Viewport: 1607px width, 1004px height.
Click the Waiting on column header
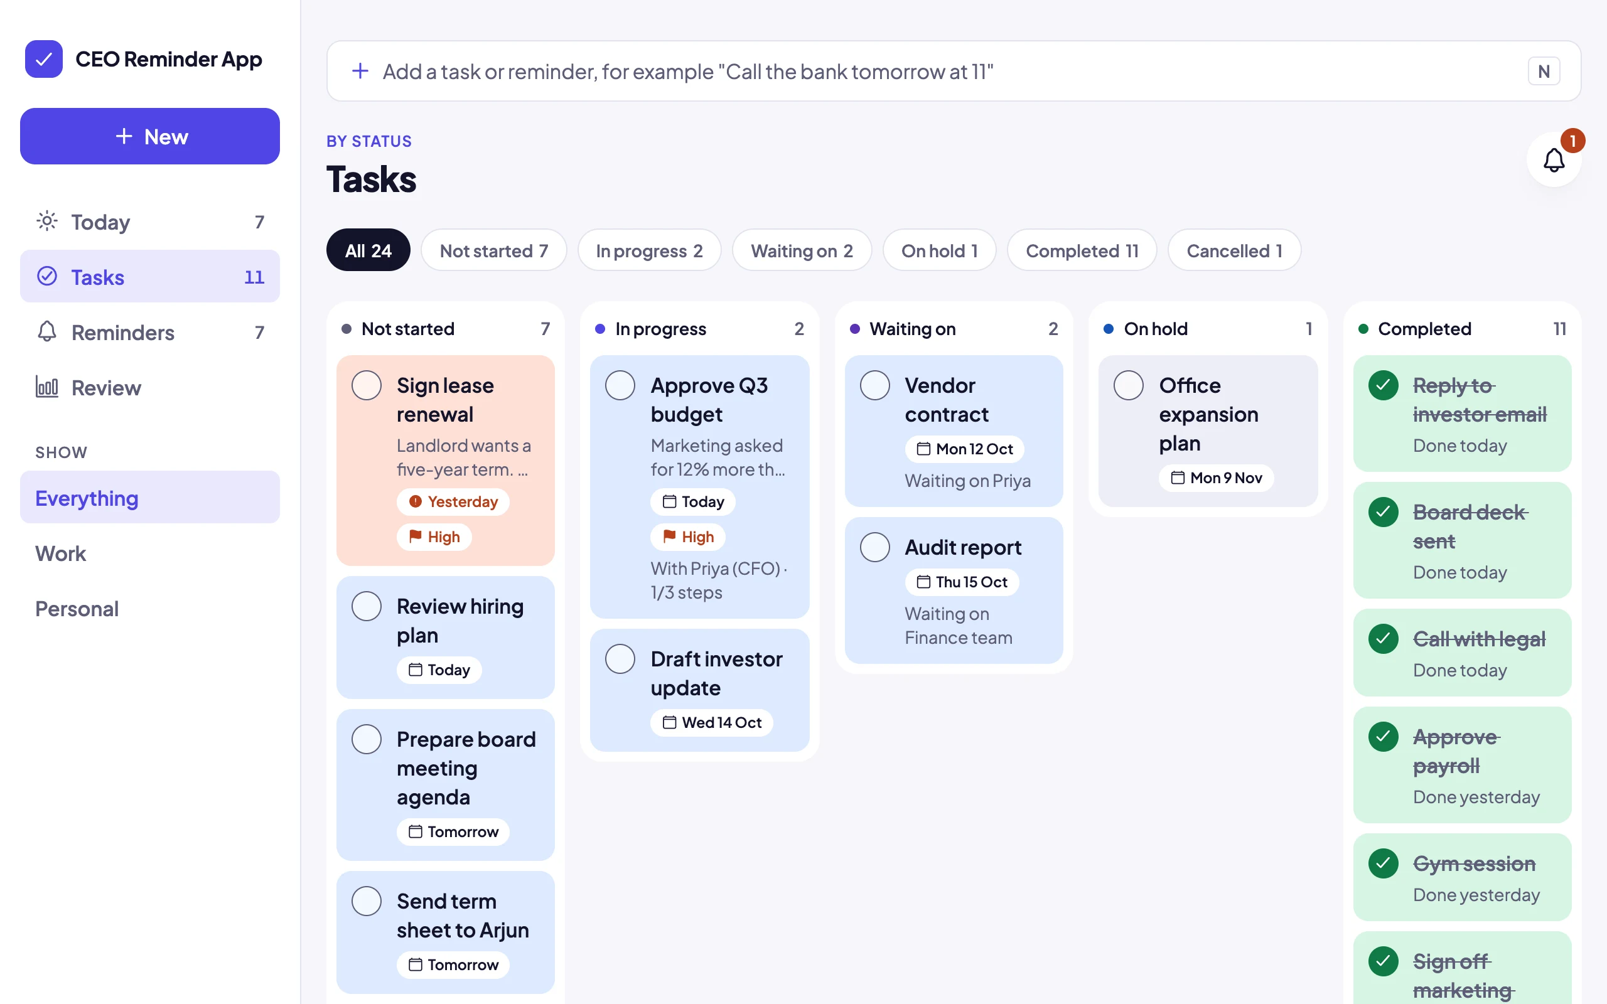[x=954, y=329]
